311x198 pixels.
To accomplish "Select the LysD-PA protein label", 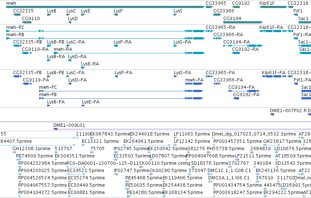I will (x=77, y=80).
